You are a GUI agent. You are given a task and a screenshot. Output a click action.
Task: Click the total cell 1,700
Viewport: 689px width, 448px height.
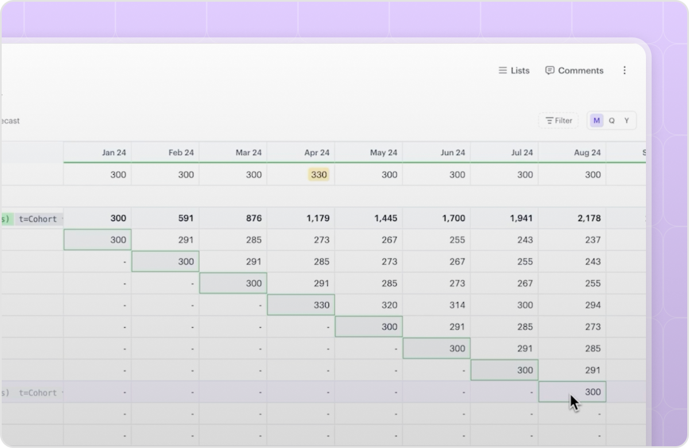436,218
